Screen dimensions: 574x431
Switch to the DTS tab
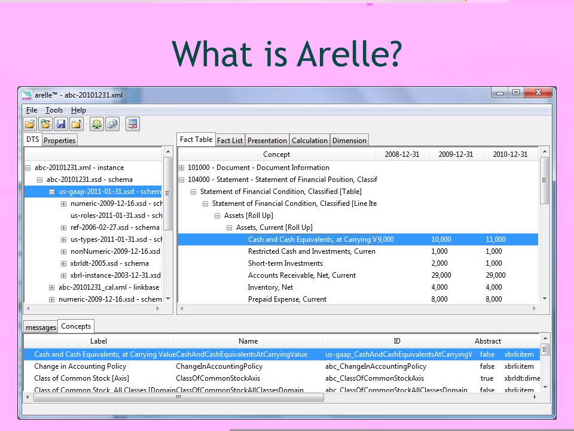[32, 139]
